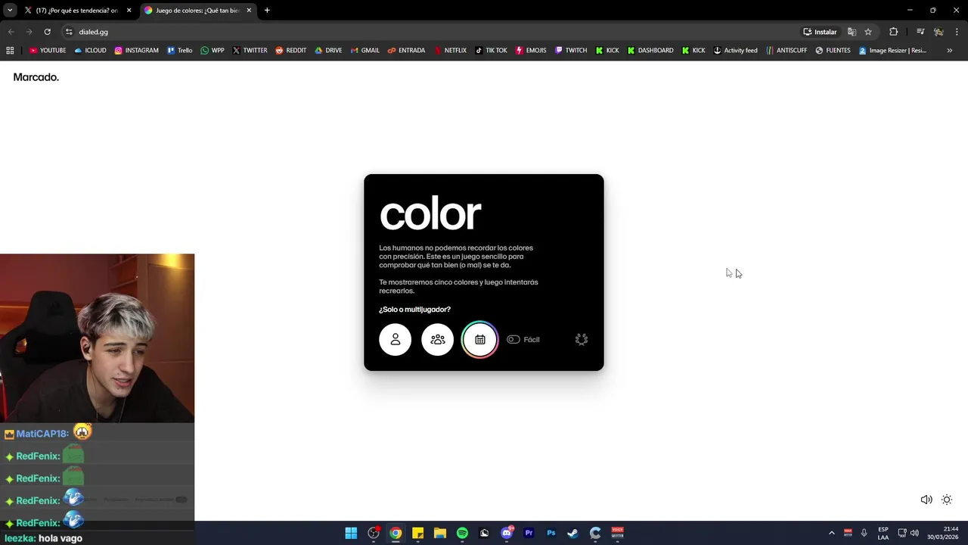This screenshot has height=545, width=968.
Task: Open File Explorer from the taskbar
Action: pyautogui.click(x=440, y=533)
